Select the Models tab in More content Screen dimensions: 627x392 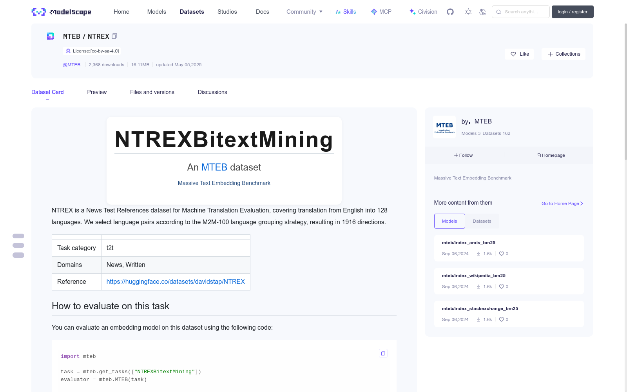pos(449,221)
